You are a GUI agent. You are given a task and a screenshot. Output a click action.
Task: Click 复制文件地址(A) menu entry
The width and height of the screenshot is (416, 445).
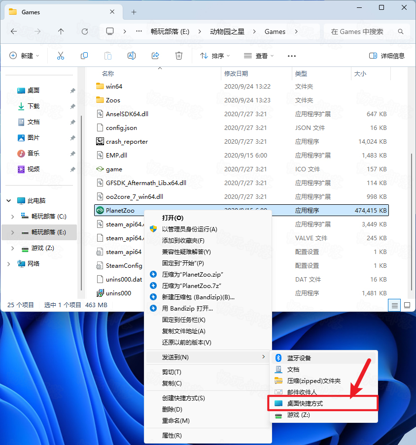208,331
